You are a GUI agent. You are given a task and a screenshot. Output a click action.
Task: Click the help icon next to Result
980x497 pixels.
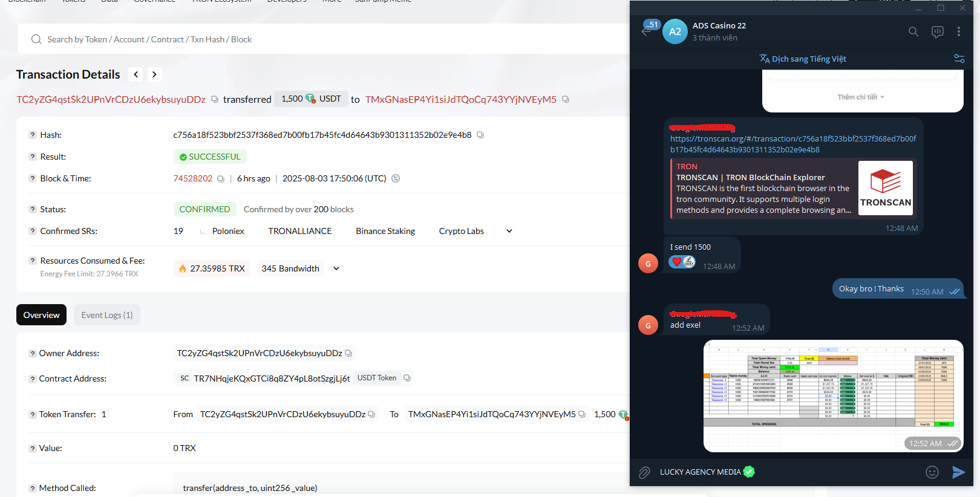(33, 157)
